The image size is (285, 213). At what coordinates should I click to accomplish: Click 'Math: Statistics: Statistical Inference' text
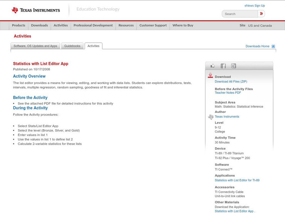click(x=239, y=107)
